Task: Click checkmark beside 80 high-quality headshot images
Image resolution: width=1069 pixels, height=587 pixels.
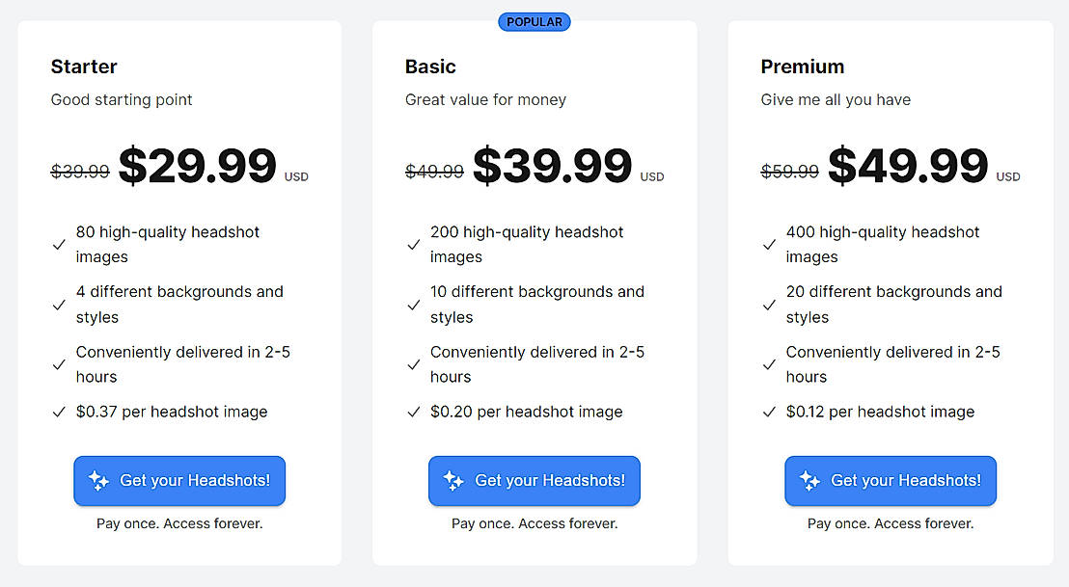Action: point(59,245)
